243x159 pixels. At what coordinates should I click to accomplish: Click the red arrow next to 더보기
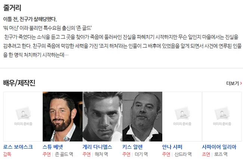[241, 83]
